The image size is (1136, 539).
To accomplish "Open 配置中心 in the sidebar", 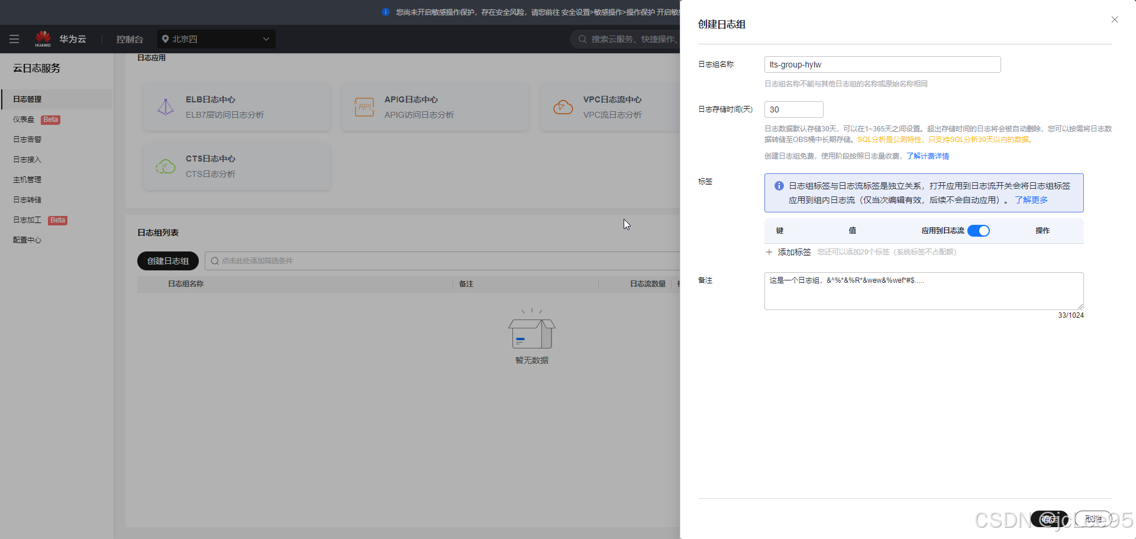I will point(28,240).
